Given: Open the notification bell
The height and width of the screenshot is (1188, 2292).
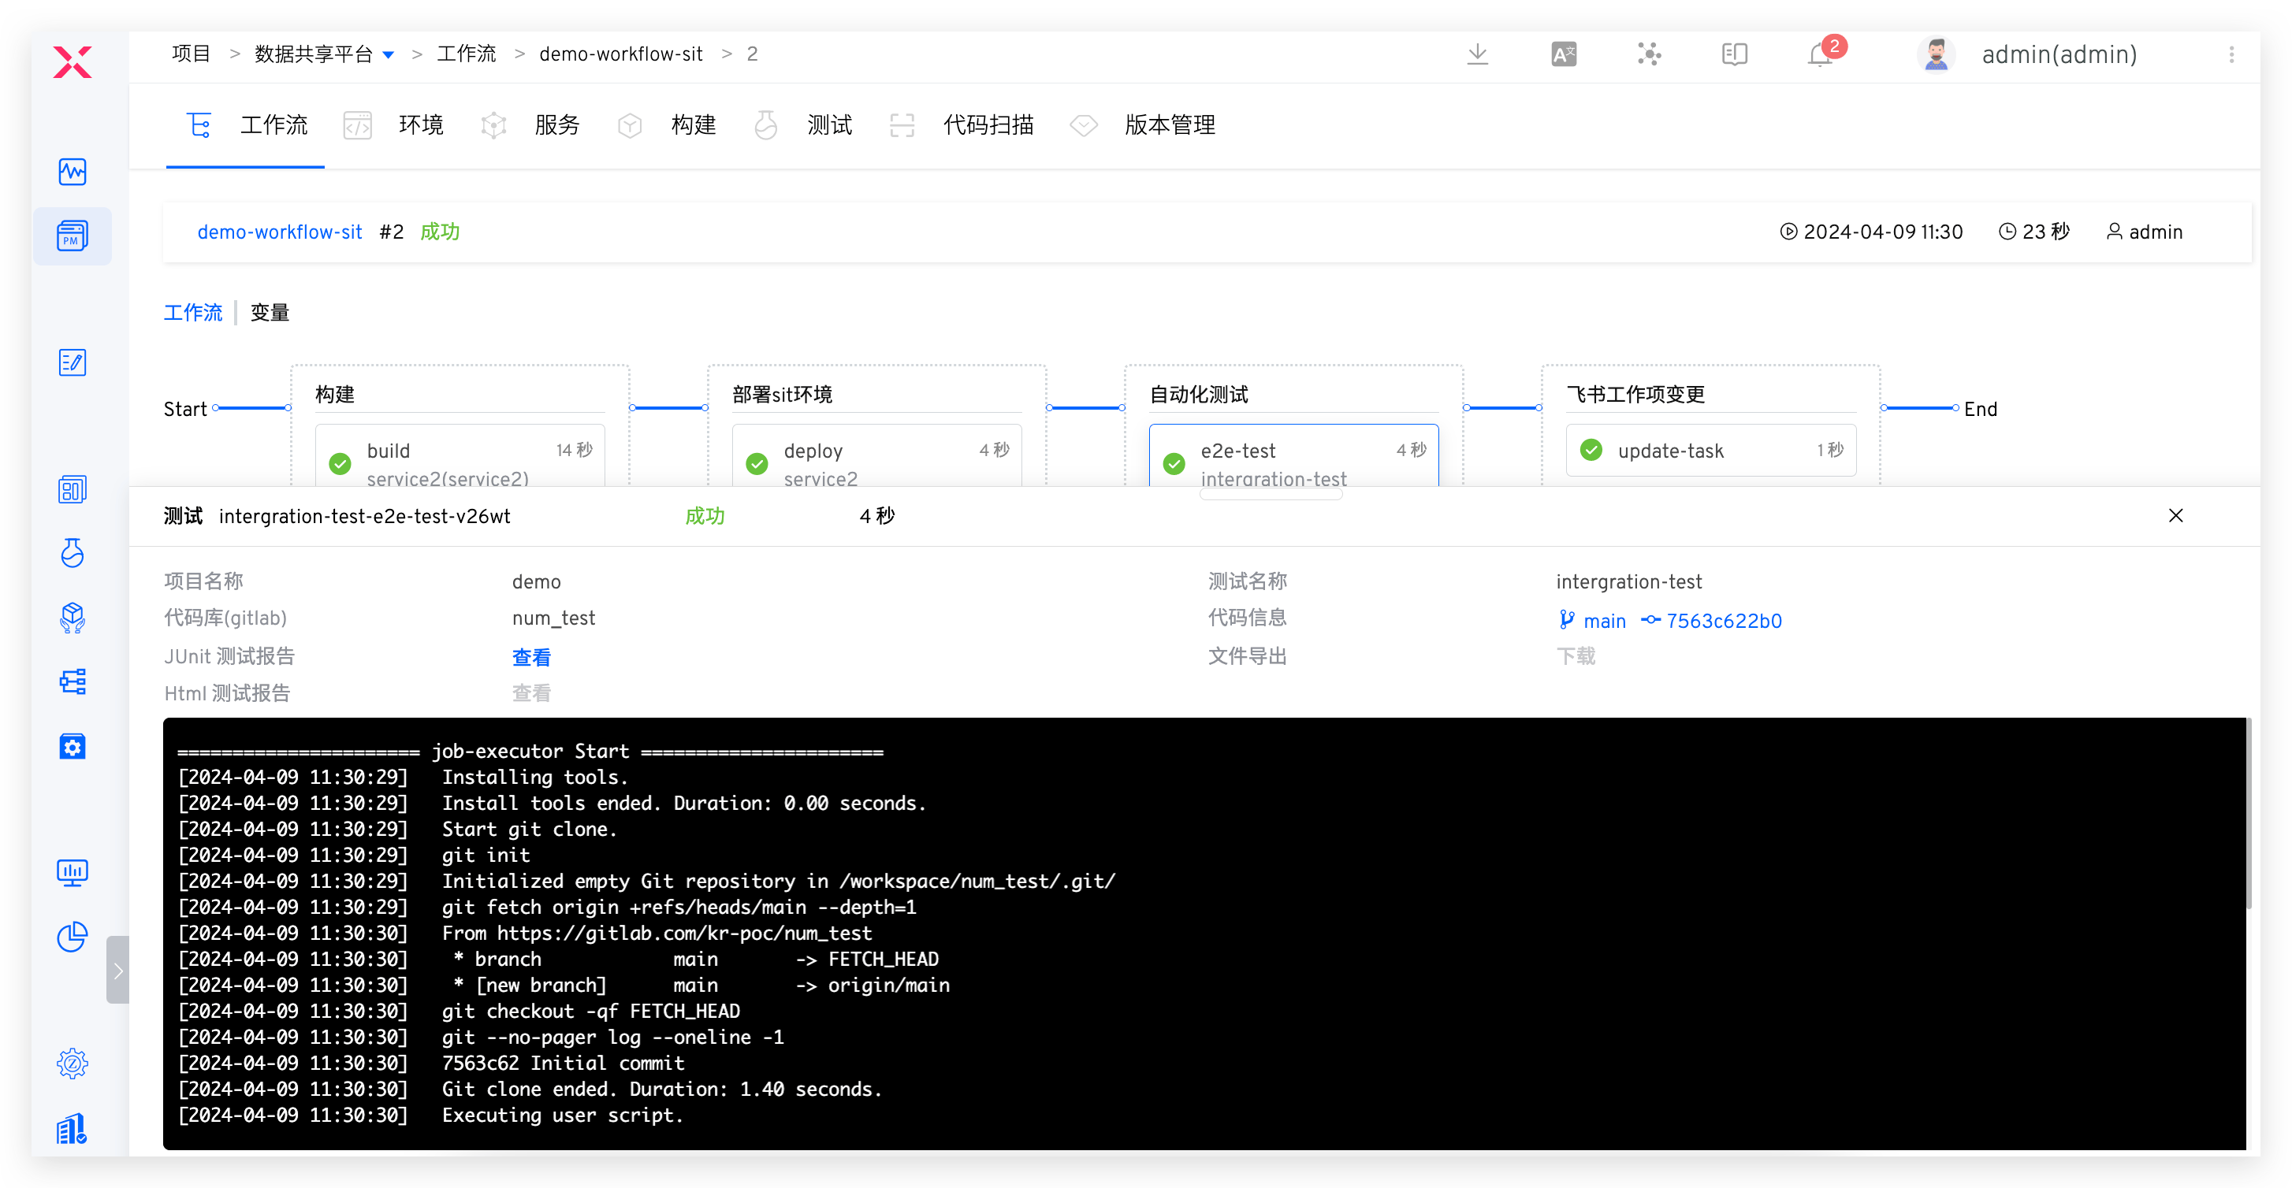Looking at the screenshot, I should click(x=1821, y=54).
